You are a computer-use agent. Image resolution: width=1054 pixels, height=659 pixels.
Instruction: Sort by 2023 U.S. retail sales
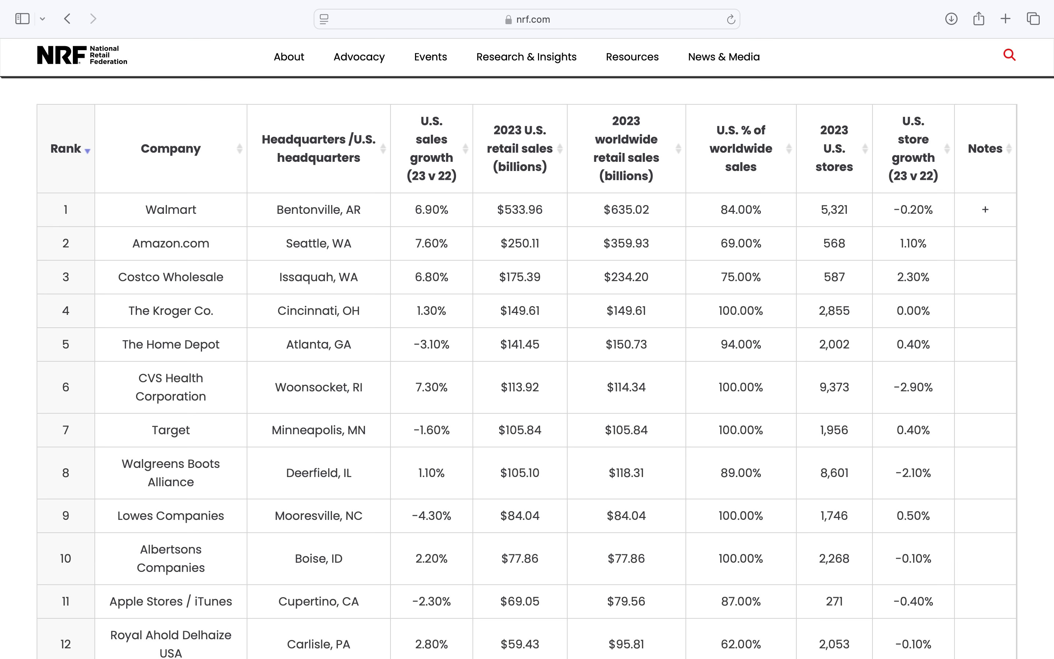520,149
